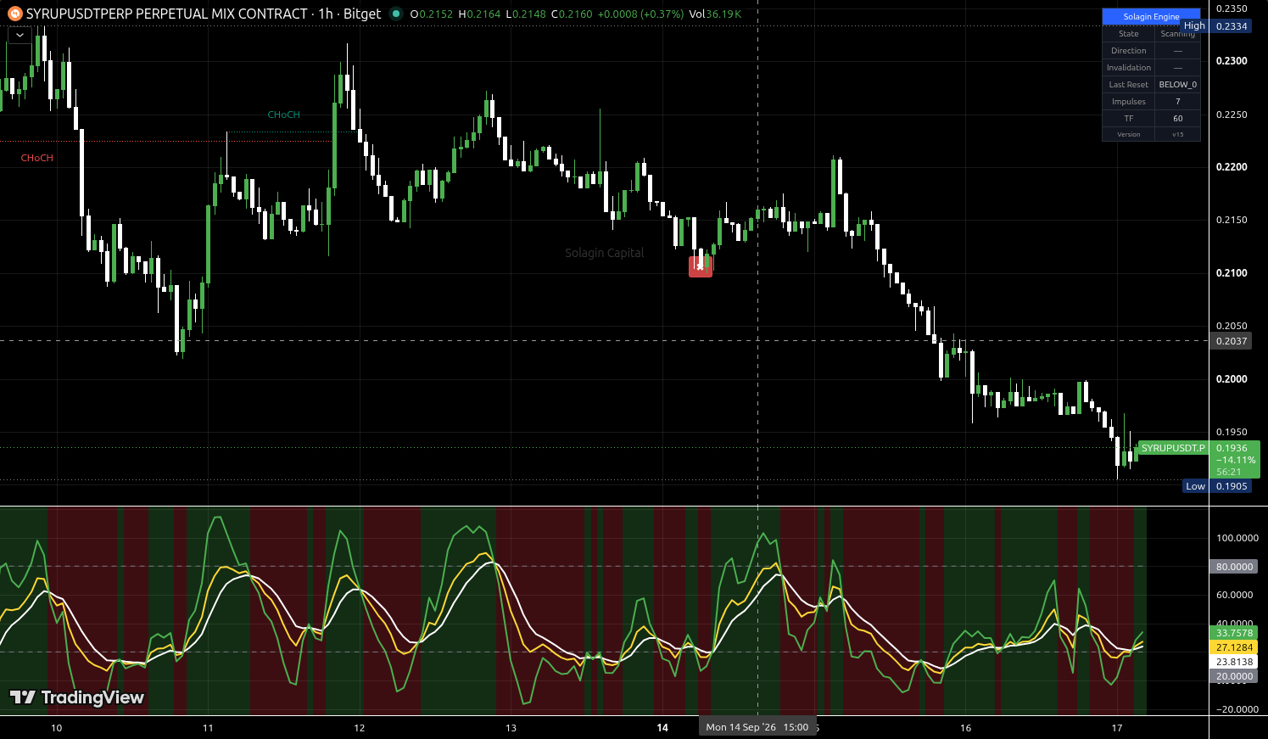Screen dimensions: 1268x739
Task: Click the Low price label 0.1905
Action: (x=1232, y=486)
